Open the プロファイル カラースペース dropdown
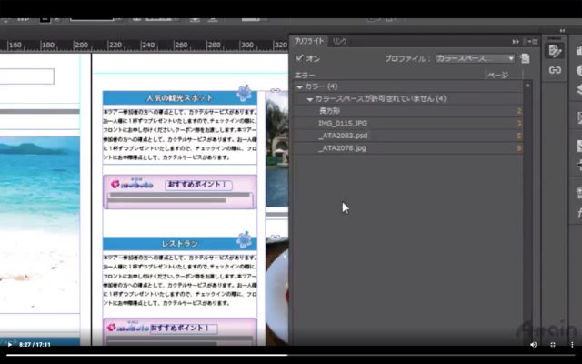Screen dimensions: 582x364 pos(475,58)
